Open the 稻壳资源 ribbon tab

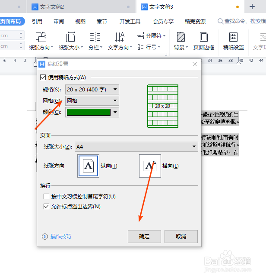(195, 21)
